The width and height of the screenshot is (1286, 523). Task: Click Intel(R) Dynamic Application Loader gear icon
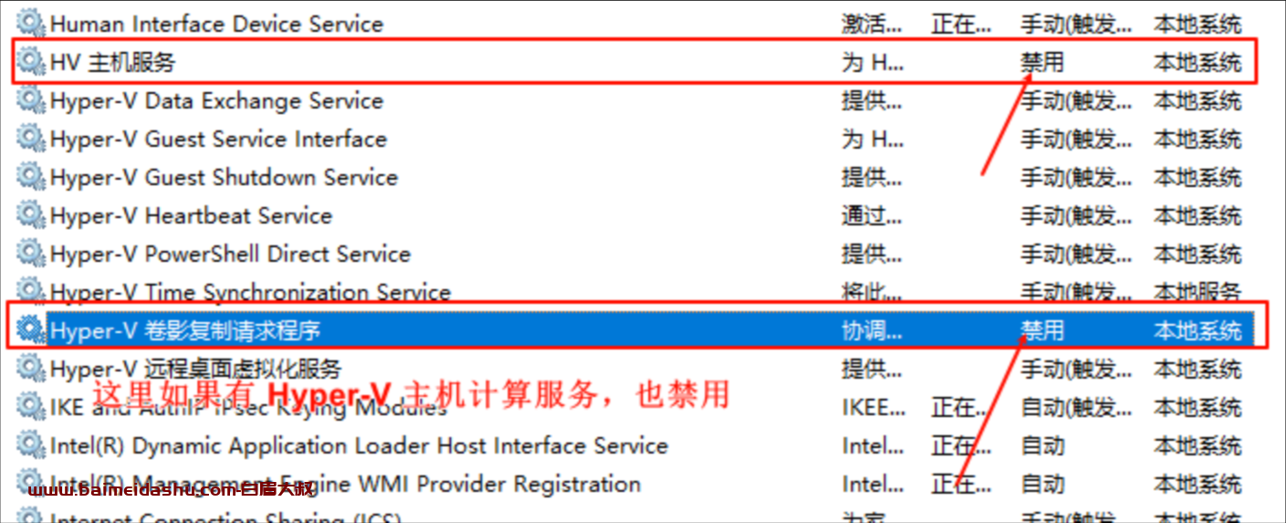point(31,445)
